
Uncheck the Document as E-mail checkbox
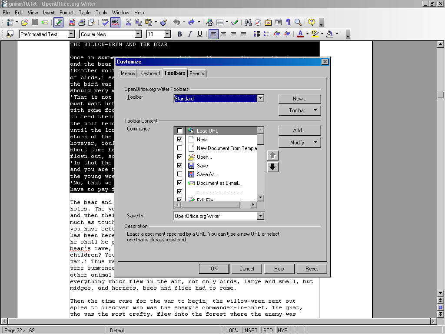179,183
